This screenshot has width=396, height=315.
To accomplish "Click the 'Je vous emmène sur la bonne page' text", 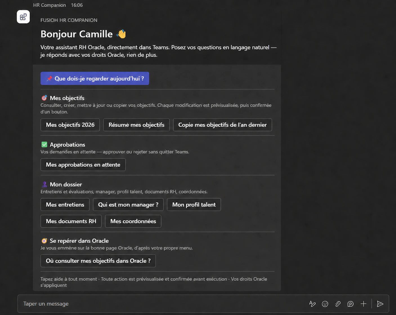I will 117,248.
